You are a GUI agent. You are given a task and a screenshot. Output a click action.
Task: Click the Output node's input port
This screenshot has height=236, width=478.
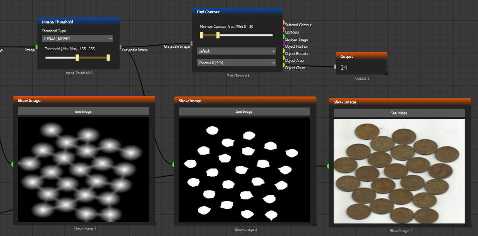pos(335,67)
